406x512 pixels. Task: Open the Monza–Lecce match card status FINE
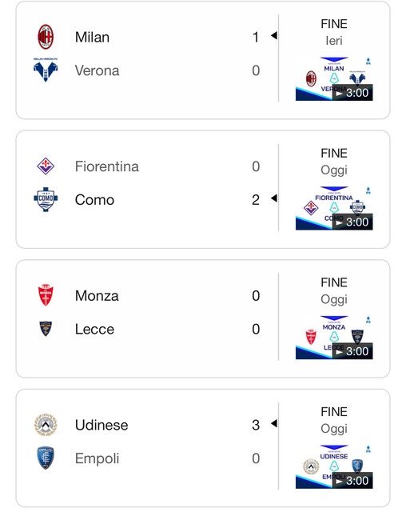pos(334,282)
